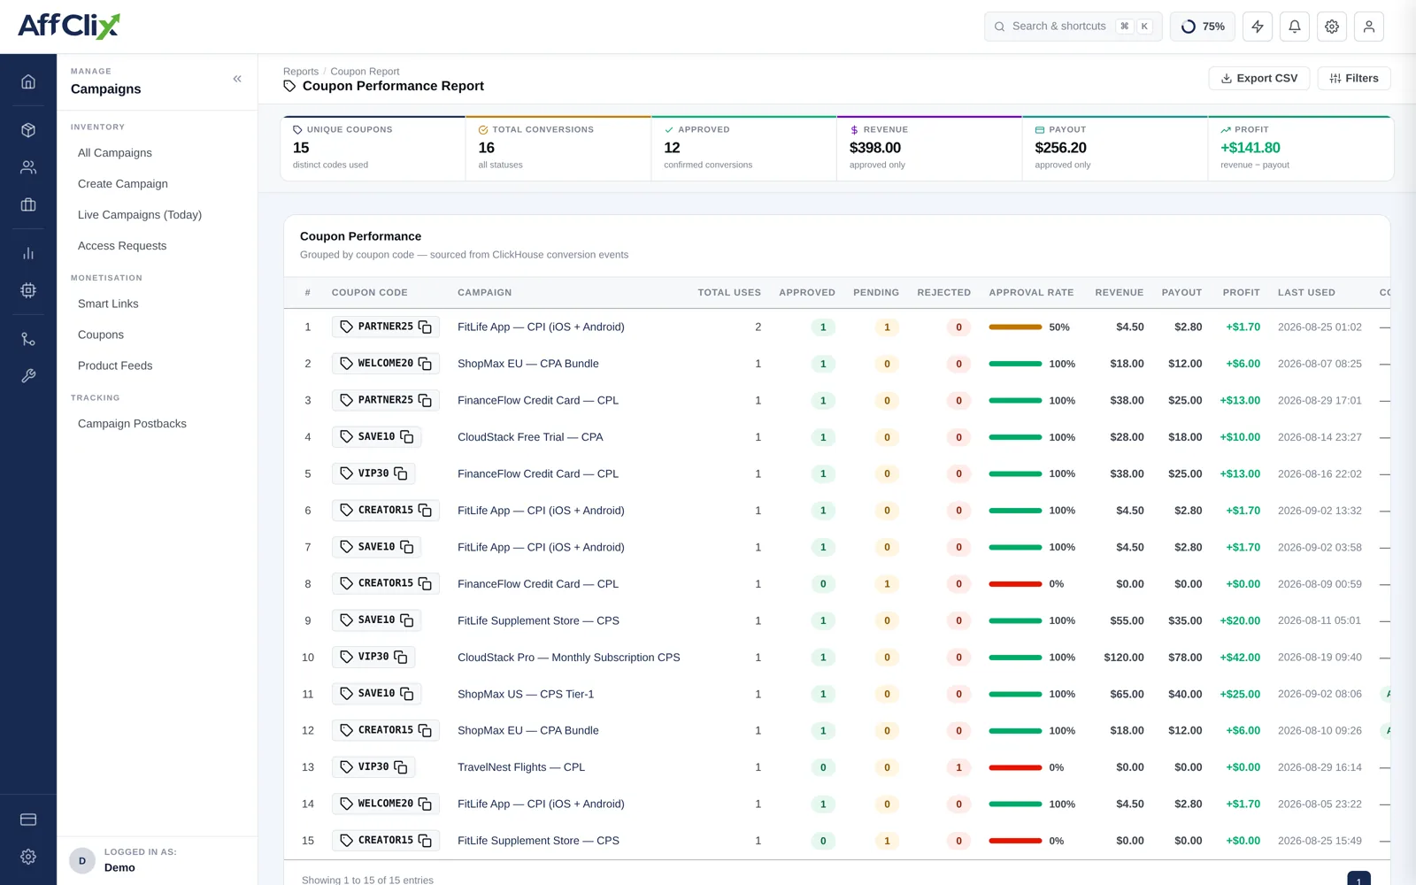Open Campaign Postbacks
Image resolution: width=1416 pixels, height=885 pixels.
point(132,424)
